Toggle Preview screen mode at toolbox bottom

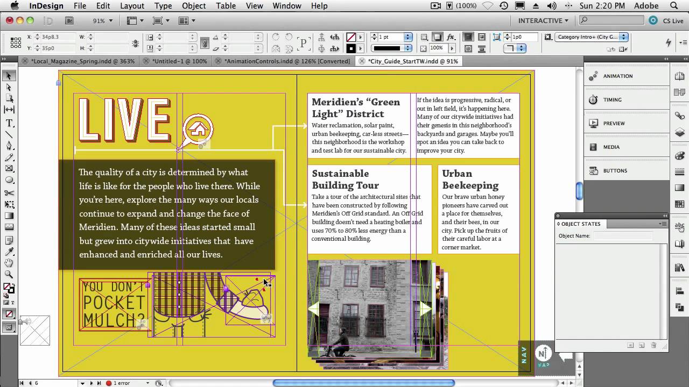9,327
